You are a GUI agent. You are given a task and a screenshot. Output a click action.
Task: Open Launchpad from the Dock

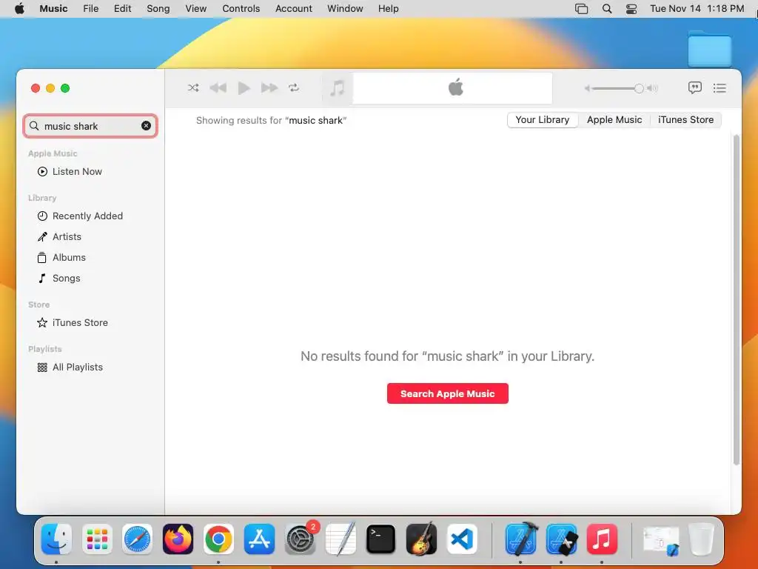click(x=97, y=539)
